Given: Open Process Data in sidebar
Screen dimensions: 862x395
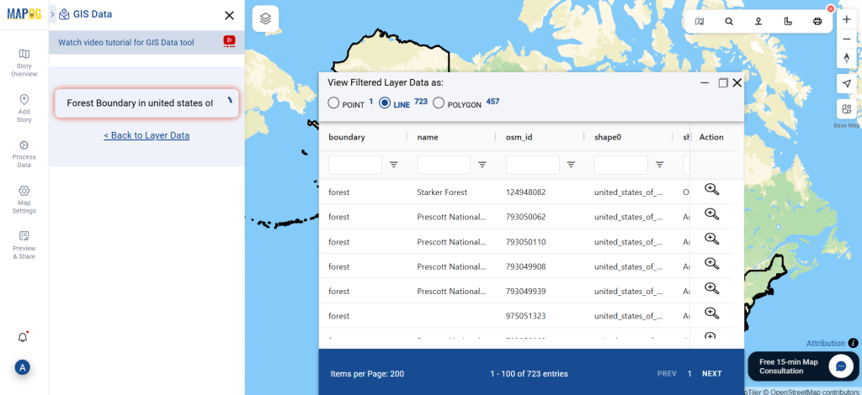Looking at the screenshot, I should 24,154.
